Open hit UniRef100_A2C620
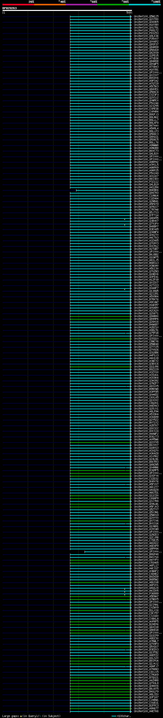Viewport: 163px width, 718px height. coord(146,310)
